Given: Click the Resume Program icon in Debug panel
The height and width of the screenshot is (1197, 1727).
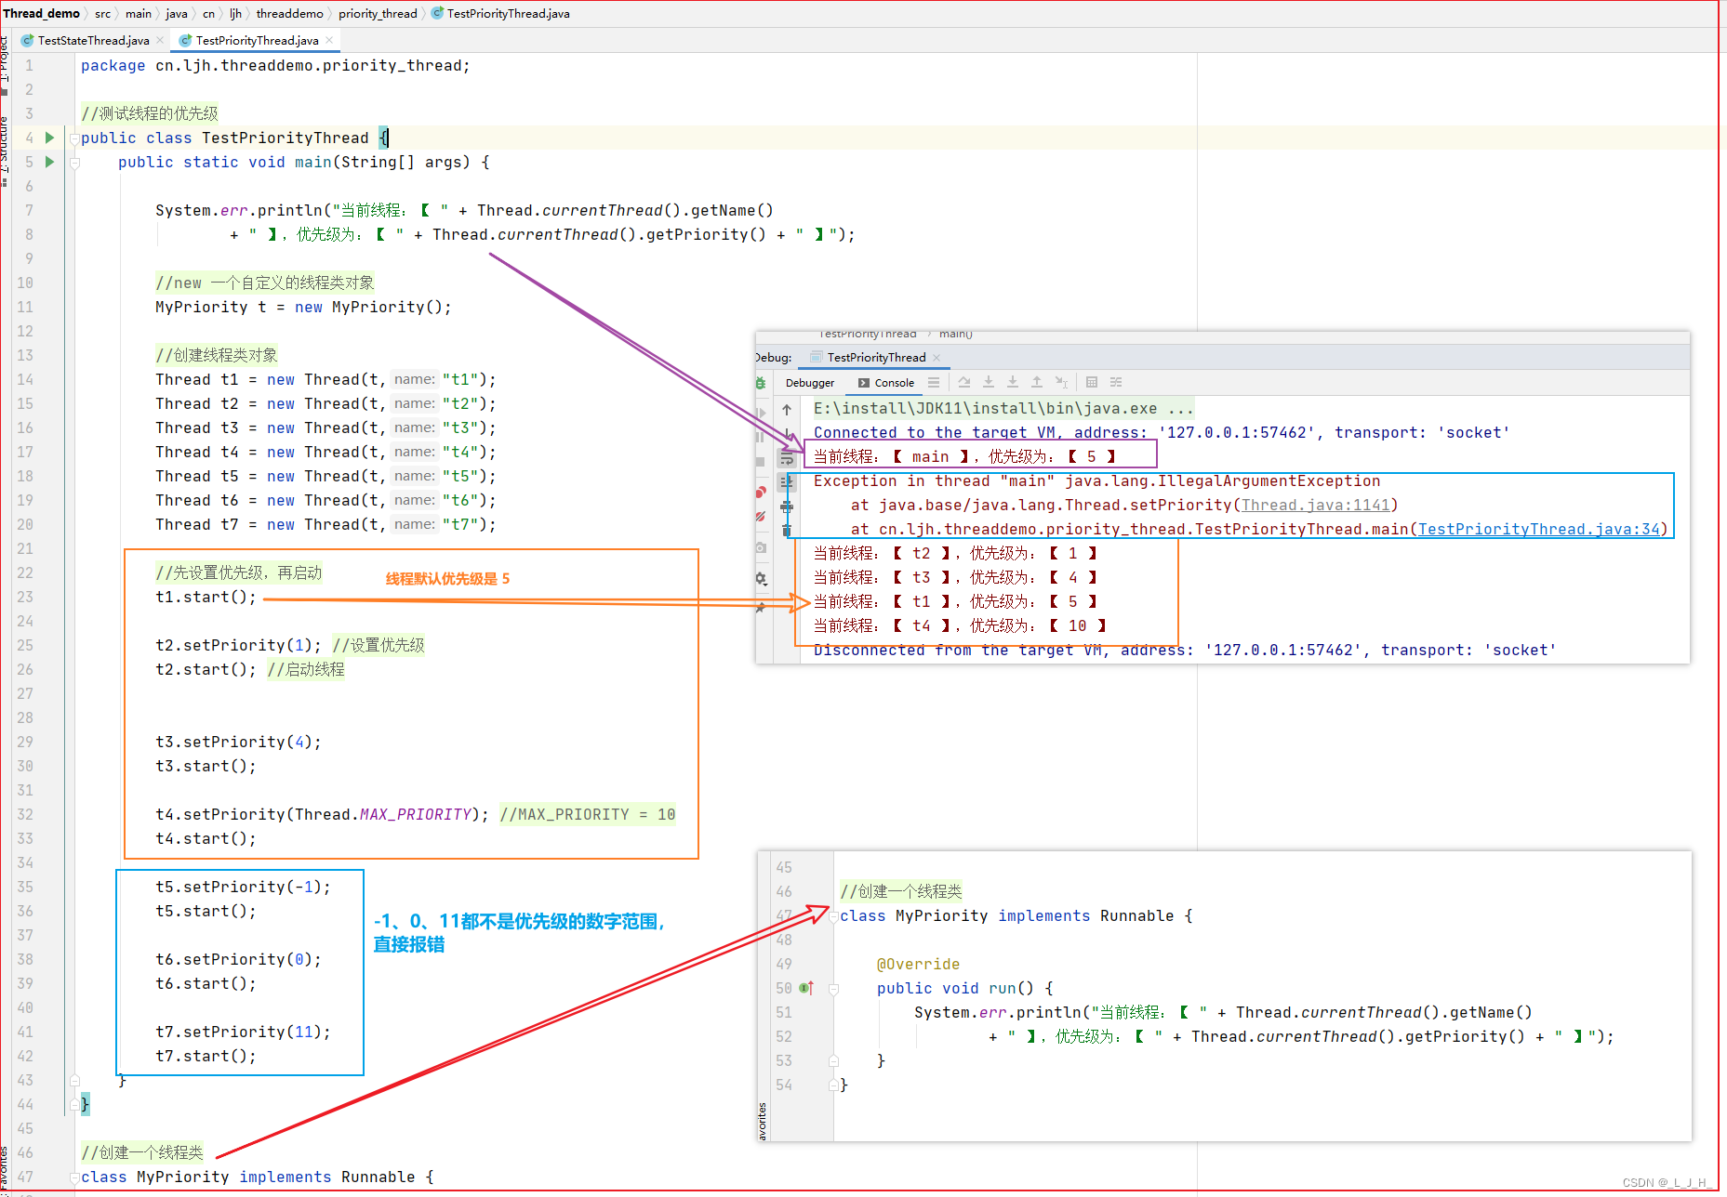Looking at the screenshot, I should tap(762, 413).
